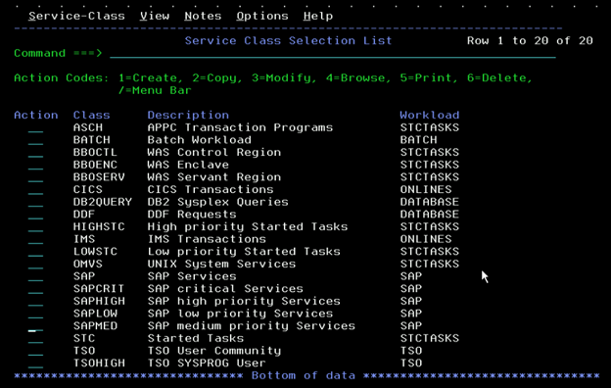Viewport: 611px width, 388px height.
Task: Click 'APPC Transaction Programs' description
Action: 240,127
